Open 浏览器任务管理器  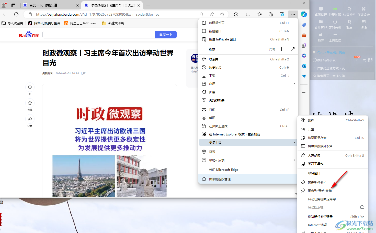tap(333, 217)
